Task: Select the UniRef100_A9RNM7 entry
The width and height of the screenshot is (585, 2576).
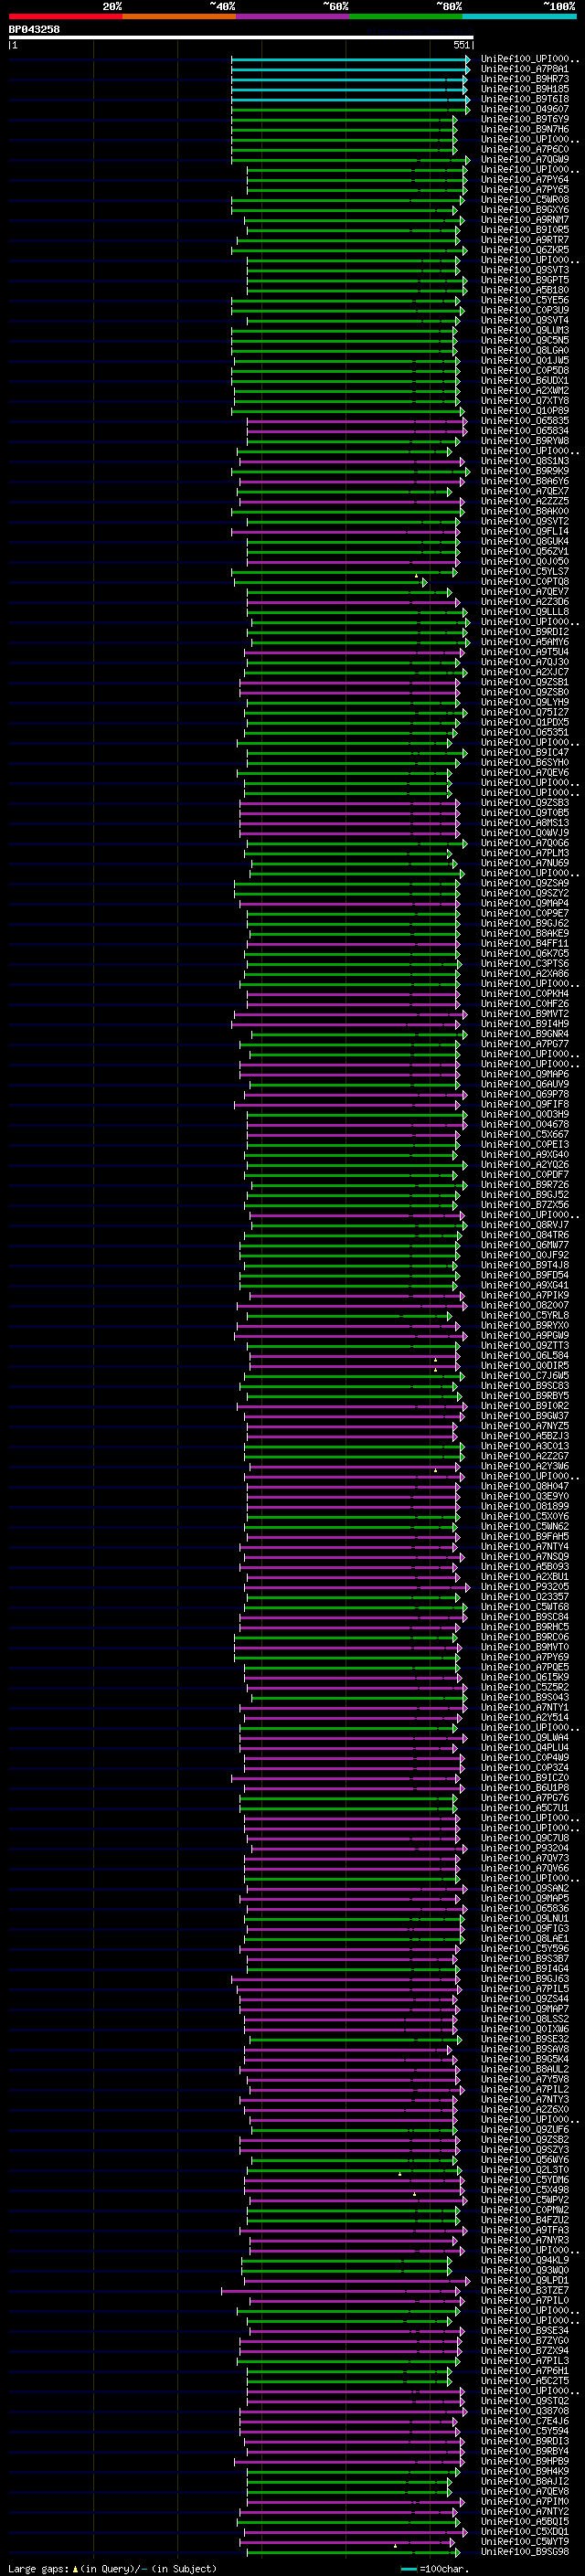Action: point(525,220)
